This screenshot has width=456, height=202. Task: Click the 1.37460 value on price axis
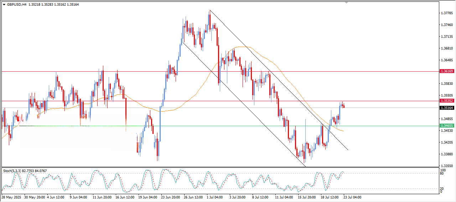coord(447,25)
